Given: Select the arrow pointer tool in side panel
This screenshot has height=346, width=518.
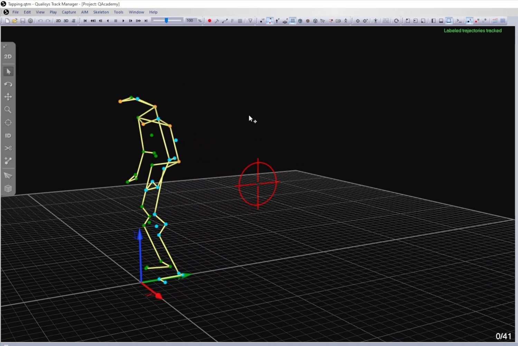Looking at the screenshot, I should tap(8, 72).
